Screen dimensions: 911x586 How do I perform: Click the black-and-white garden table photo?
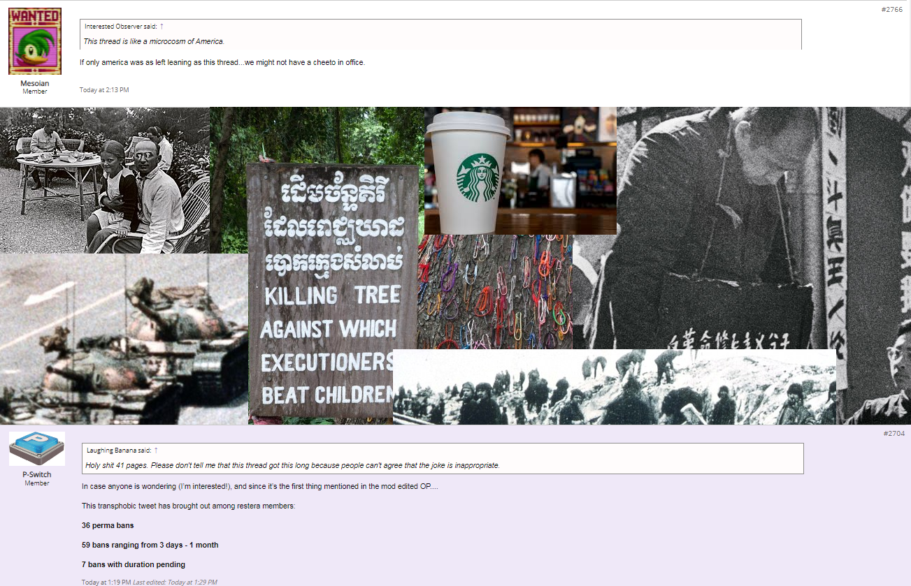tap(105, 180)
